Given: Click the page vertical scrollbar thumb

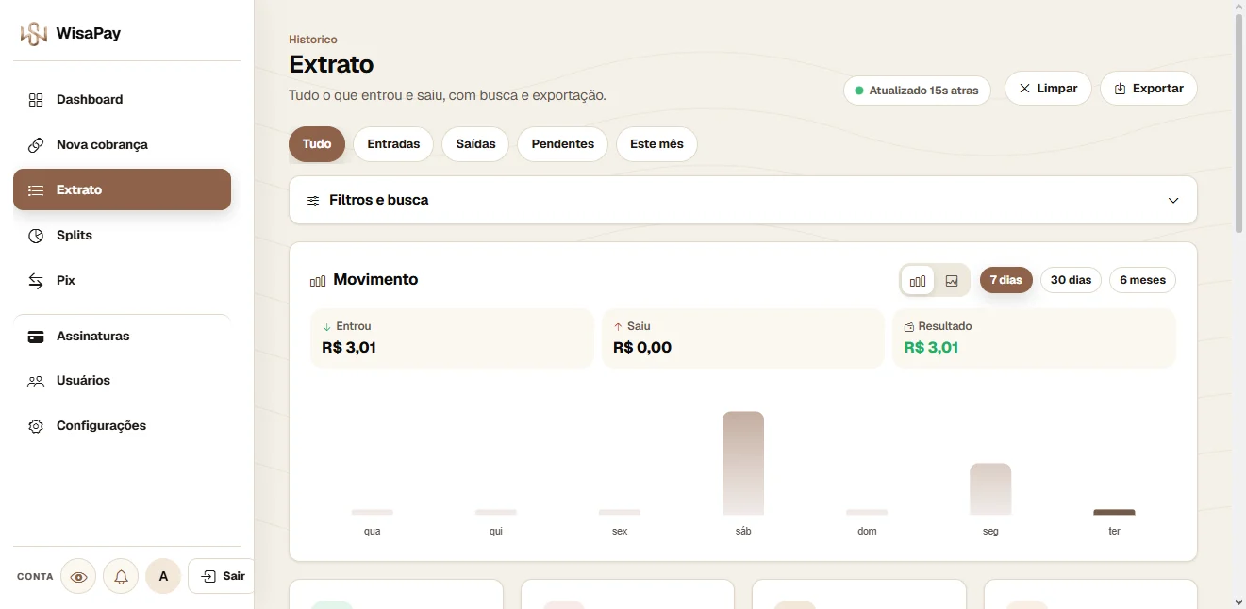Looking at the screenshot, I should click(x=1238, y=123).
